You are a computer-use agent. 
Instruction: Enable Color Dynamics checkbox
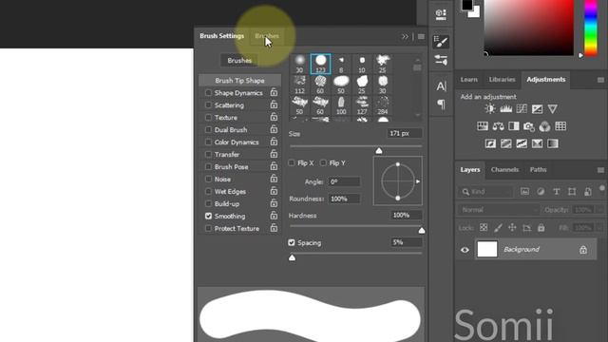tap(208, 142)
